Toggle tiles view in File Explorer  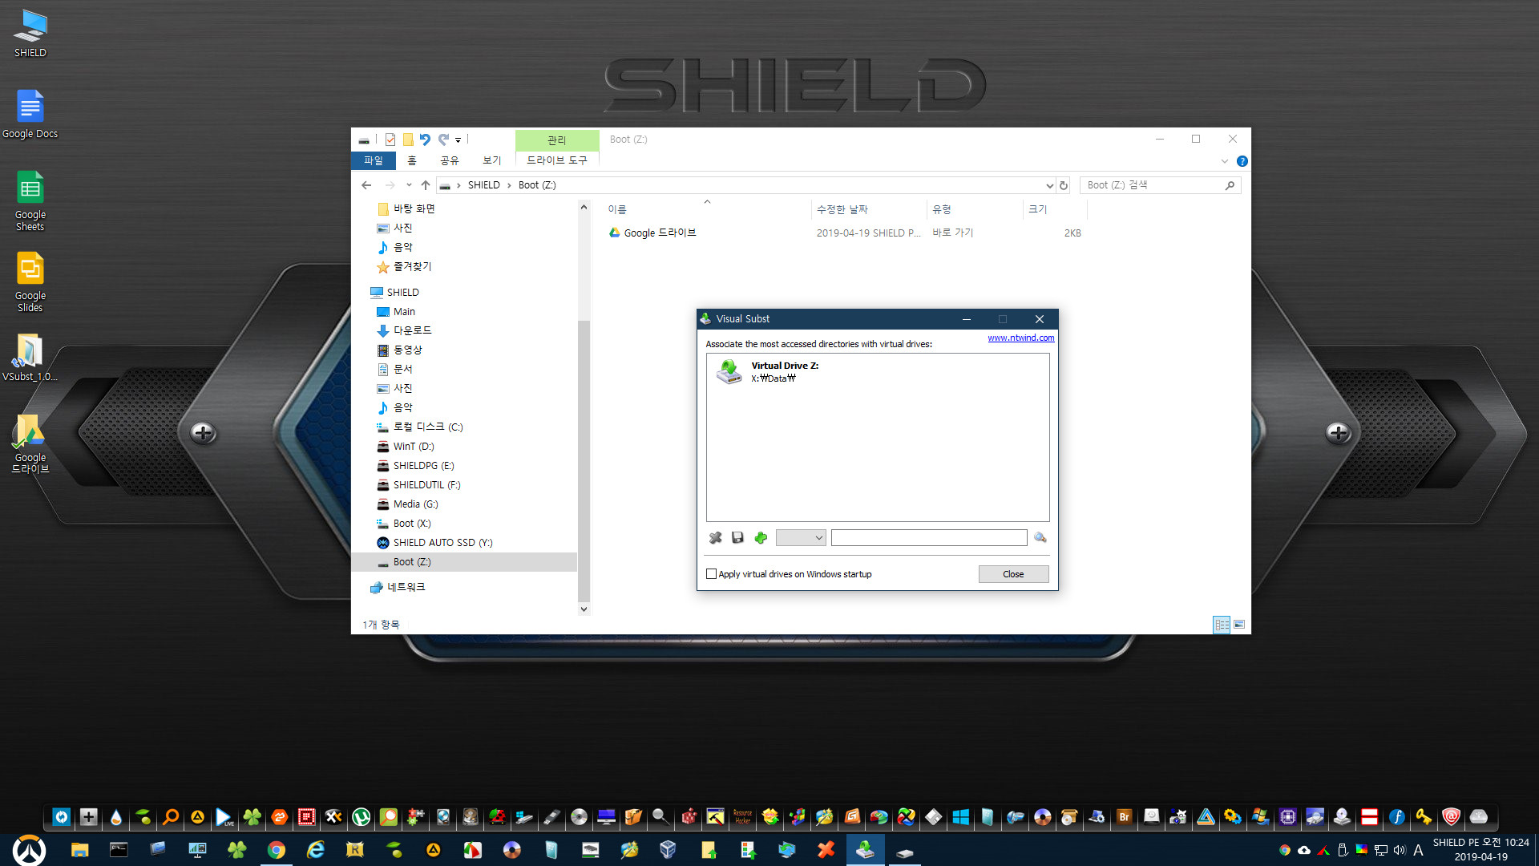[1238, 623]
